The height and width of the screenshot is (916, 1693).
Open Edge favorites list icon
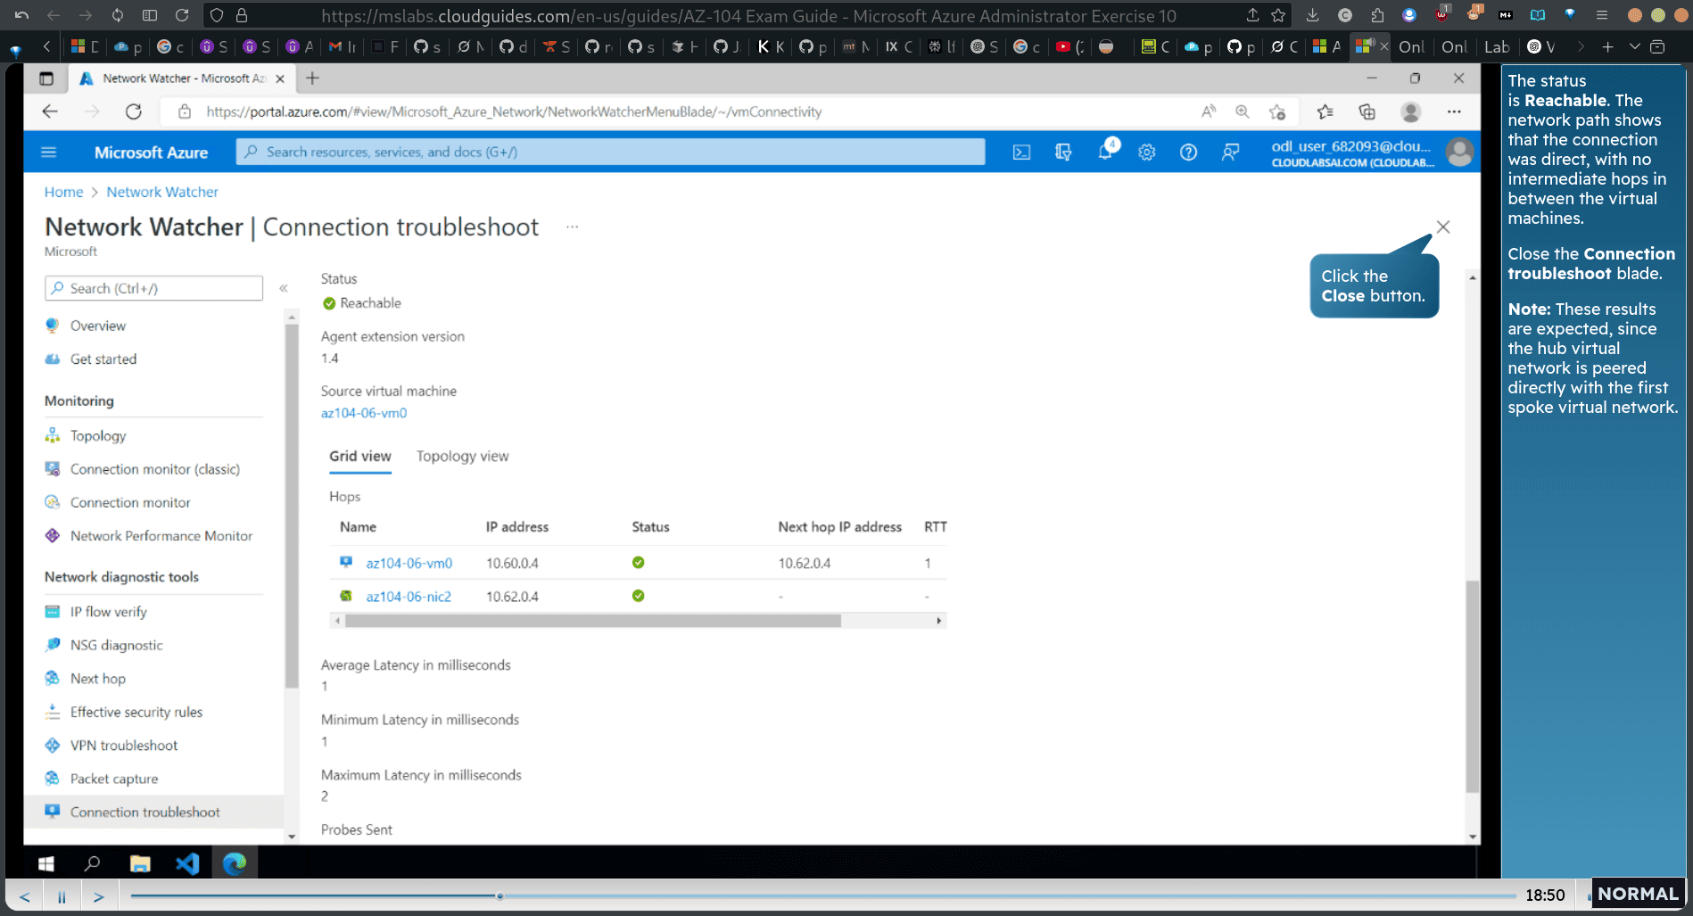[1325, 111]
